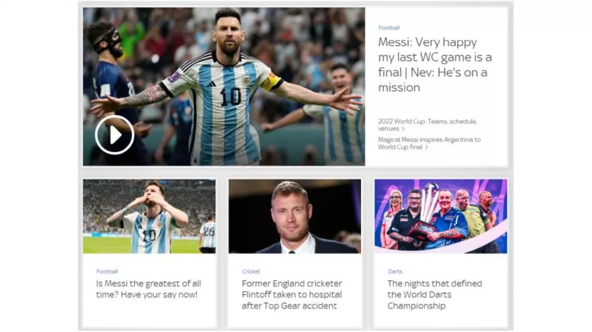Open thumbnail of Messi blowing a kiss

coord(149,216)
